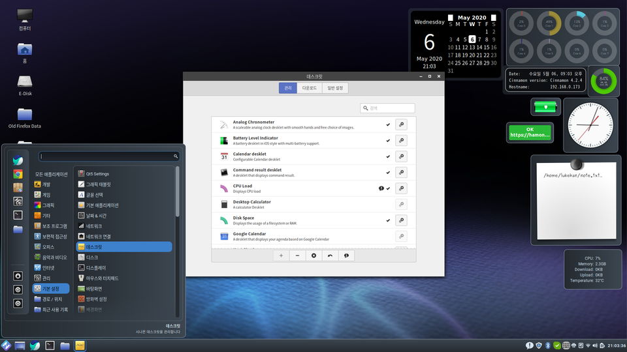Open file manager folder in menu favorites
This screenshot has height=352, width=627.
[18, 229]
